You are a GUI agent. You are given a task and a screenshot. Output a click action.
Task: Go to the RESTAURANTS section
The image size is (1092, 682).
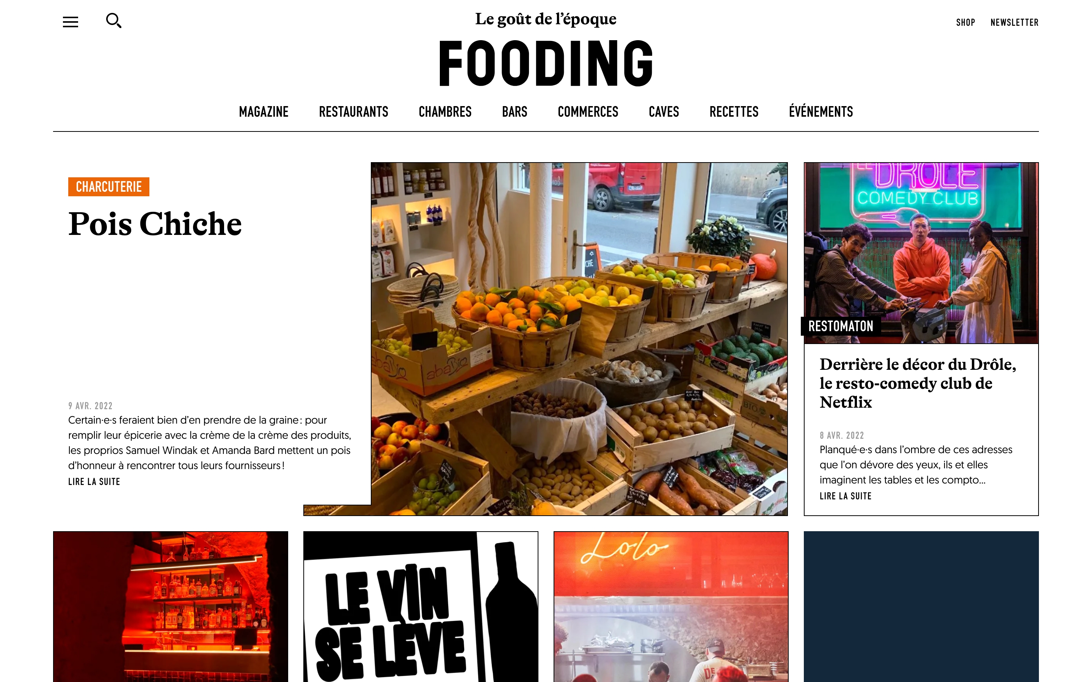click(353, 112)
